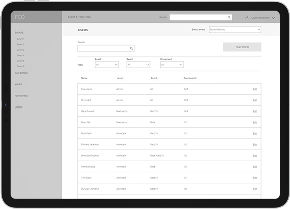Edit the Chris Holt row
This screenshot has width=290, height=209.
coord(255,100)
